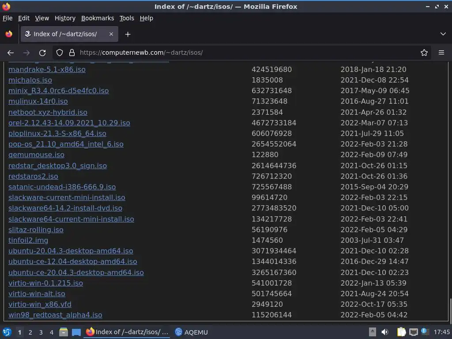The width and height of the screenshot is (452, 339).
Task: Open tinfoil2.img
Action: (x=28, y=241)
